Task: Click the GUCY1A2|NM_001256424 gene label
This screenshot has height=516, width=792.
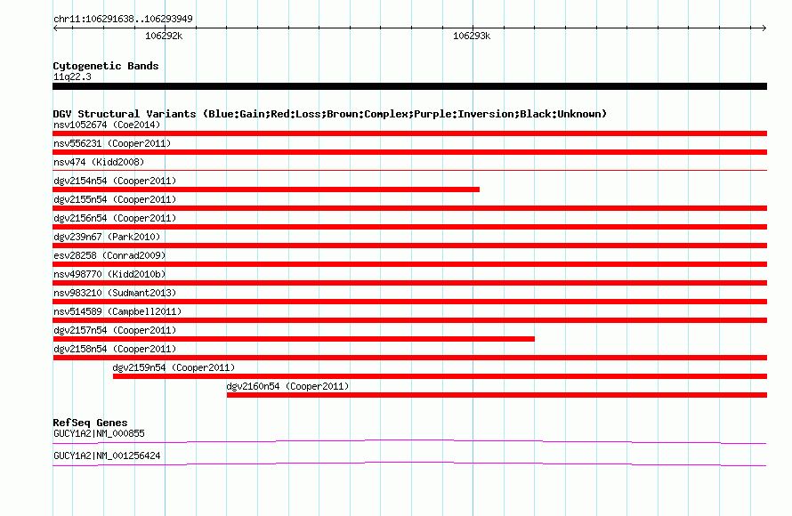Action: click(x=107, y=456)
